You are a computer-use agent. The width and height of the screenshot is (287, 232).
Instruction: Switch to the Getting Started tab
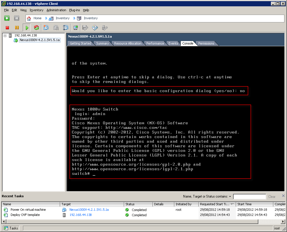[x=80, y=43]
